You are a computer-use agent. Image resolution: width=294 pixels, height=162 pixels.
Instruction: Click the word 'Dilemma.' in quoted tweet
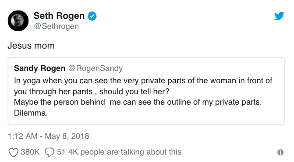(31, 113)
